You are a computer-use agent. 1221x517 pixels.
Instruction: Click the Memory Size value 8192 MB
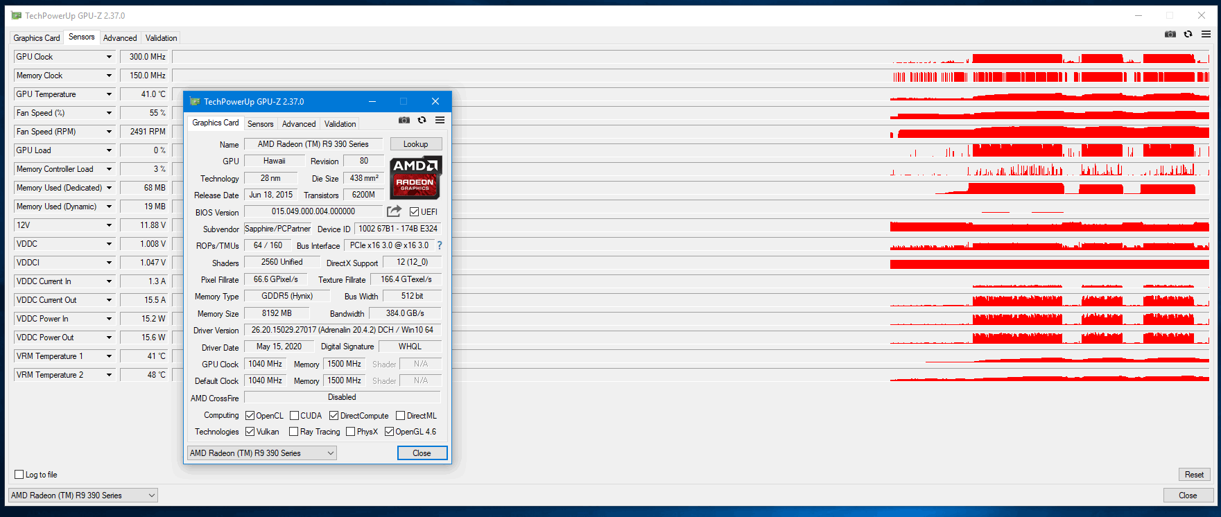pyautogui.click(x=277, y=313)
